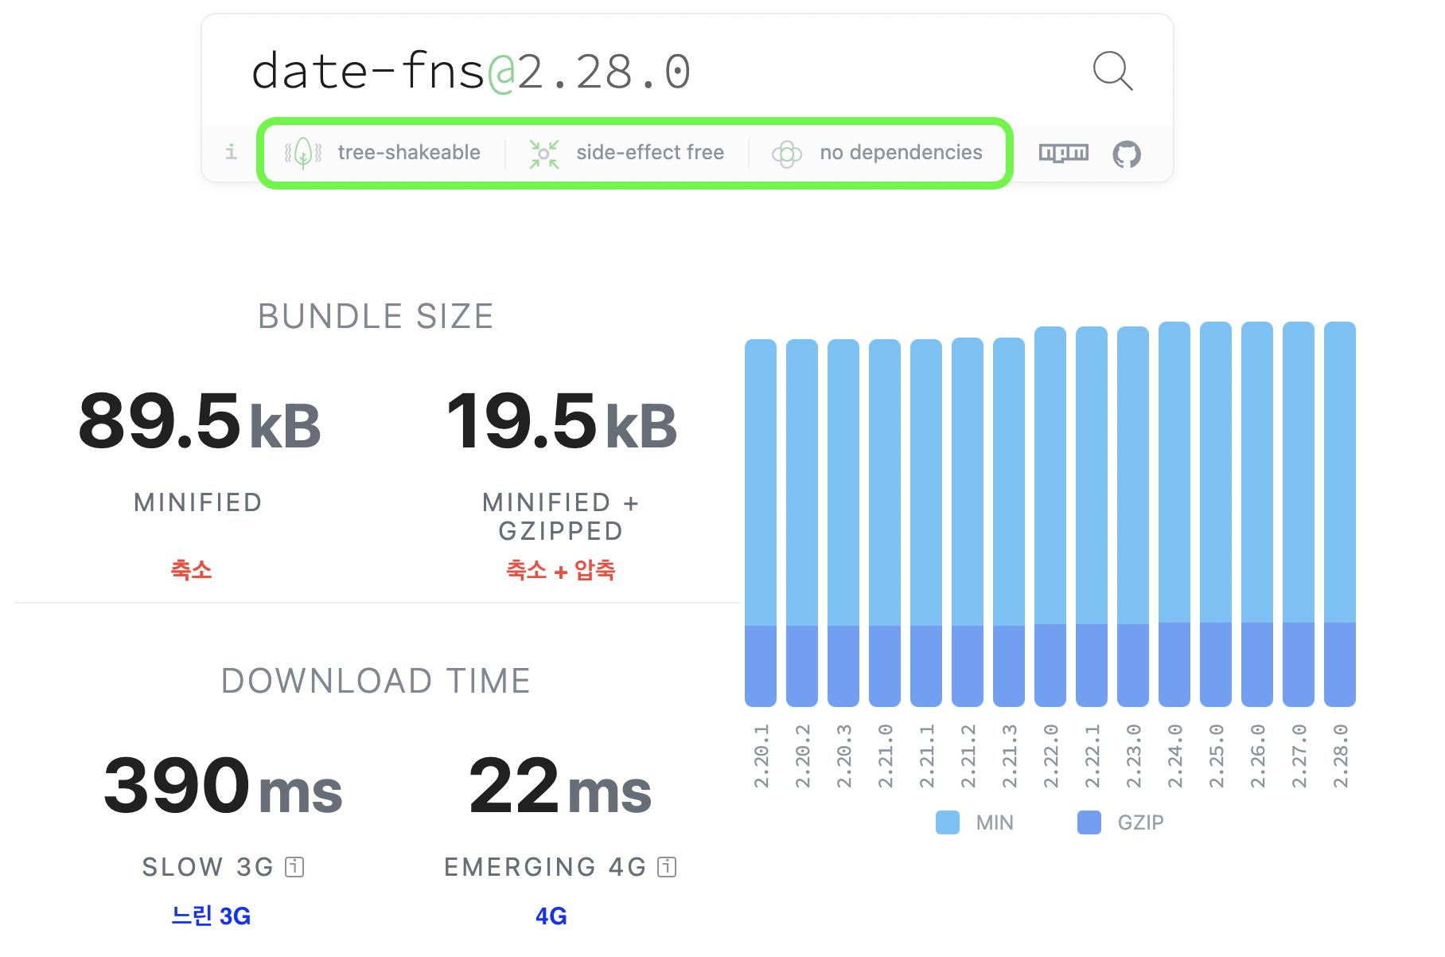Click the SLOW 3G label
Image resolution: width=1445 pixels, height=957 pixels.
click(x=208, y=866)
